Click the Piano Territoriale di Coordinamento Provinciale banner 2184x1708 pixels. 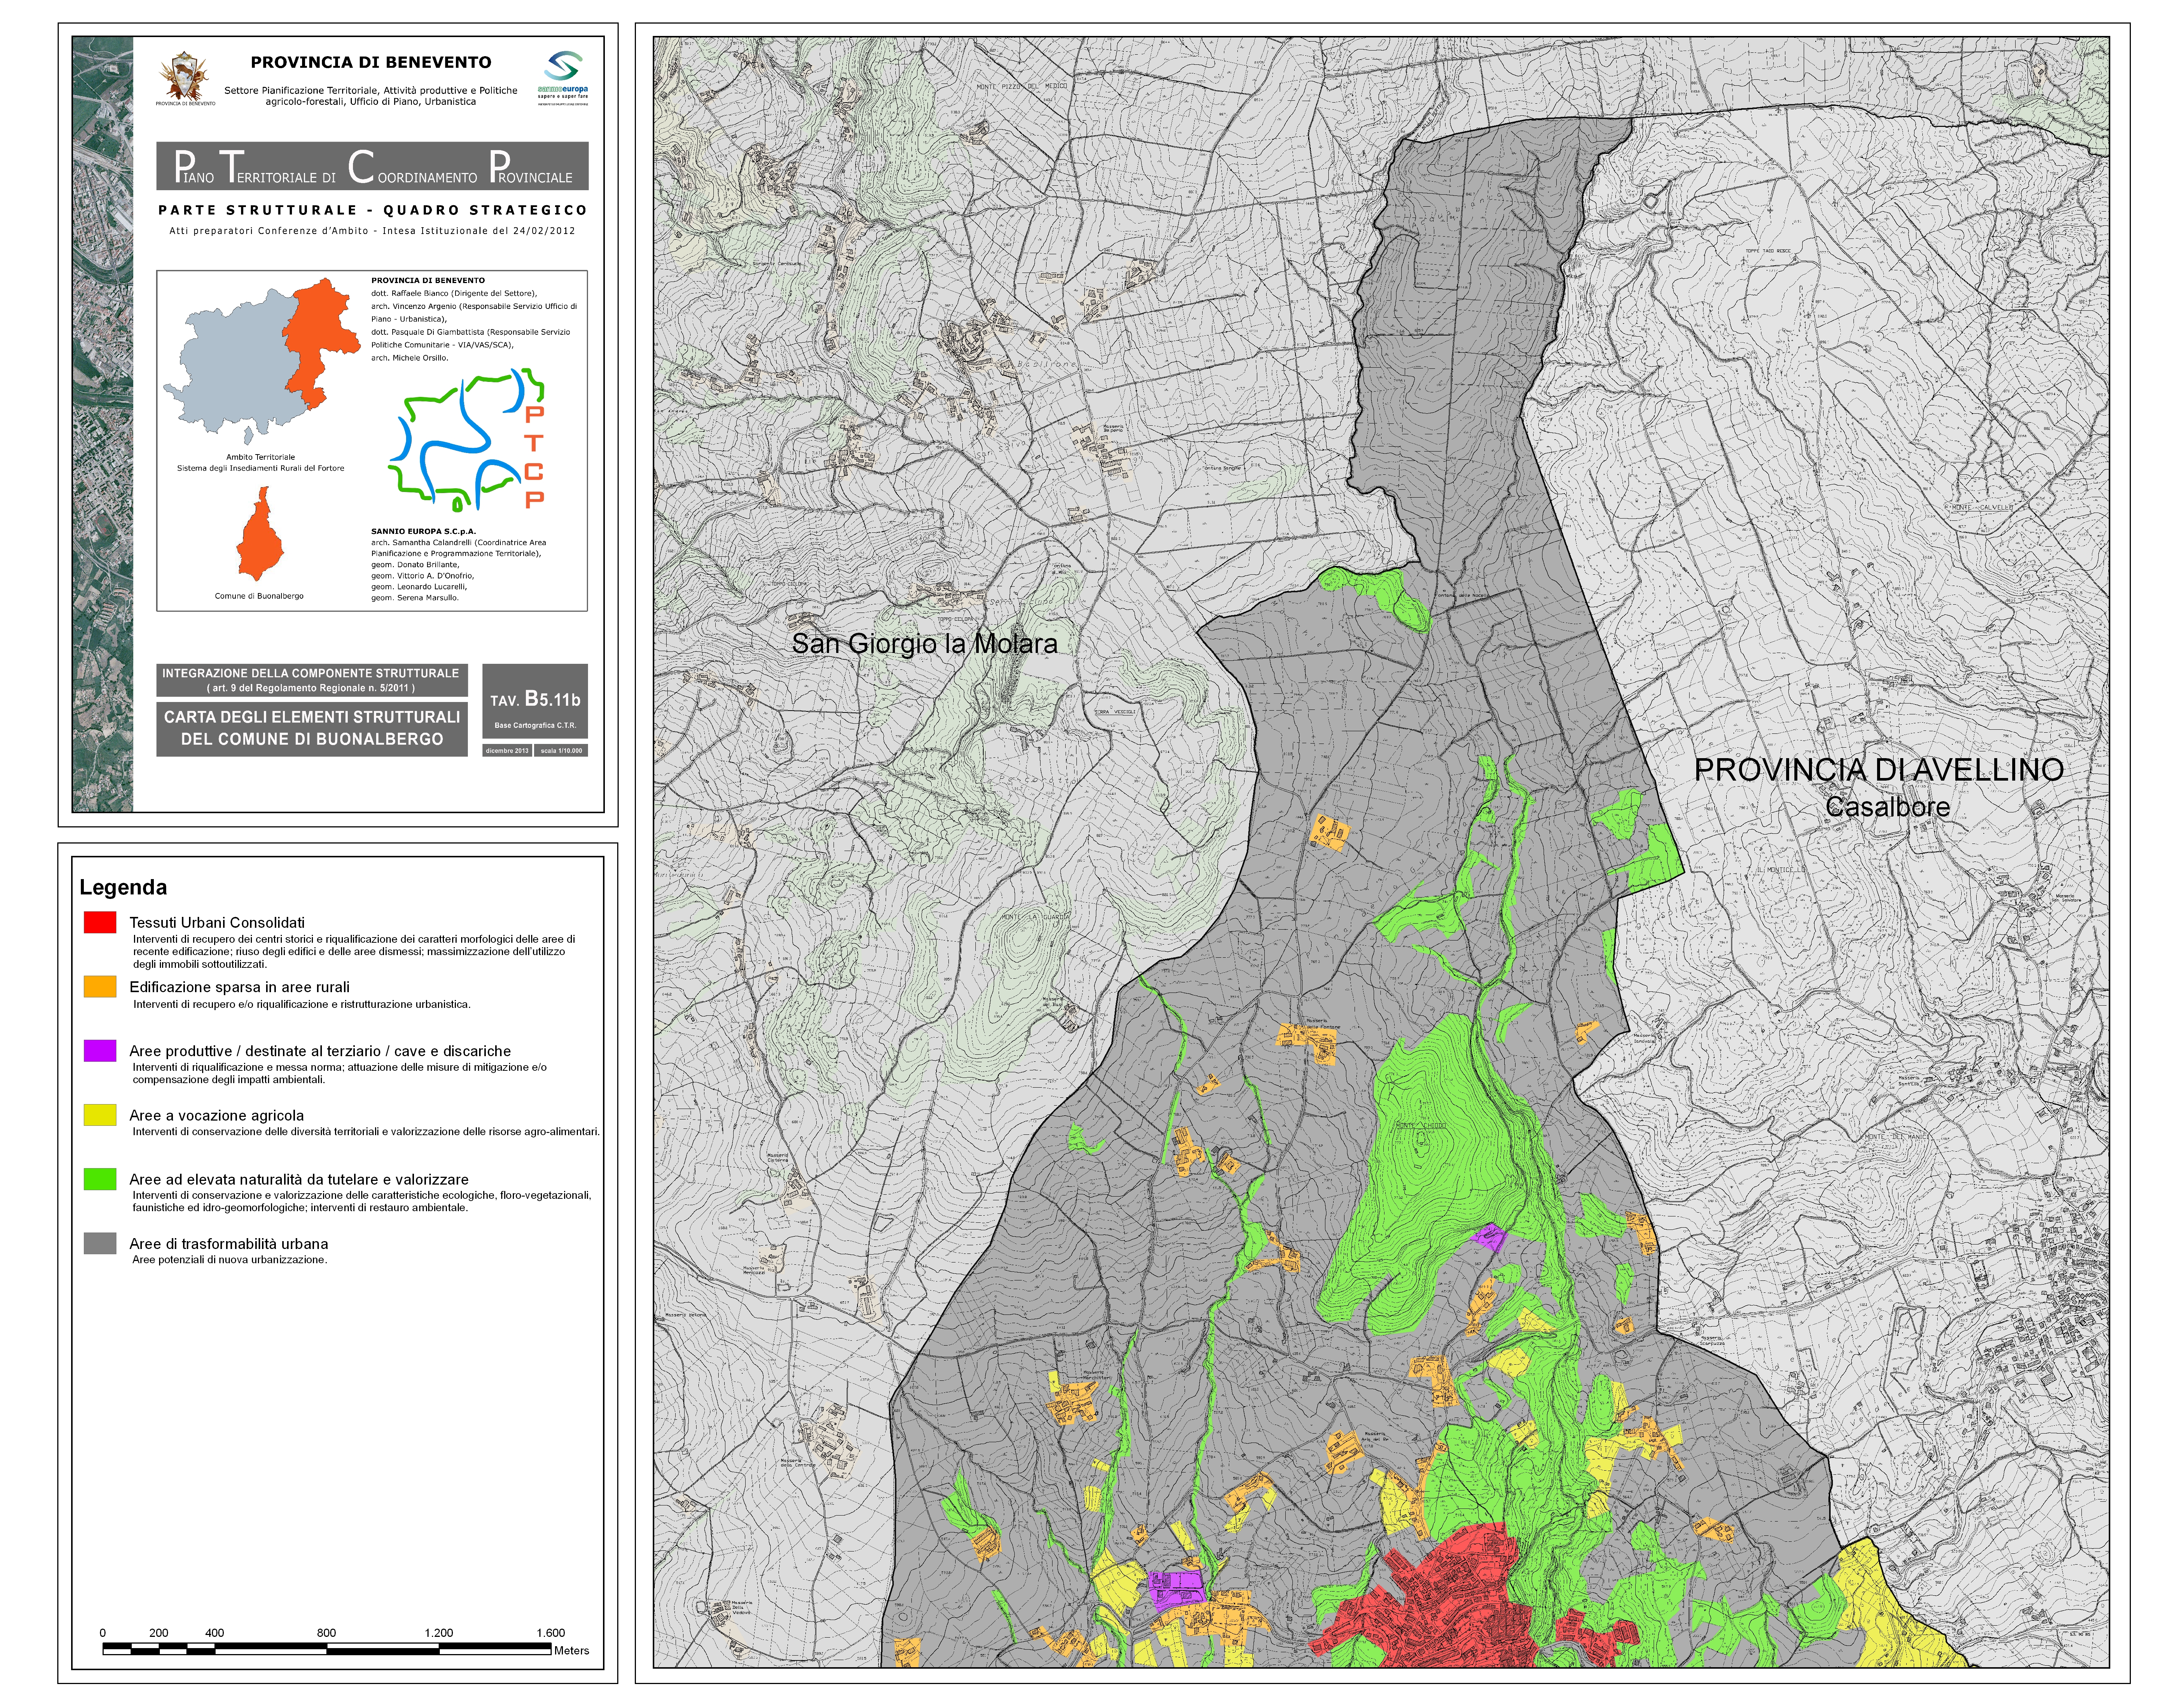372,166
